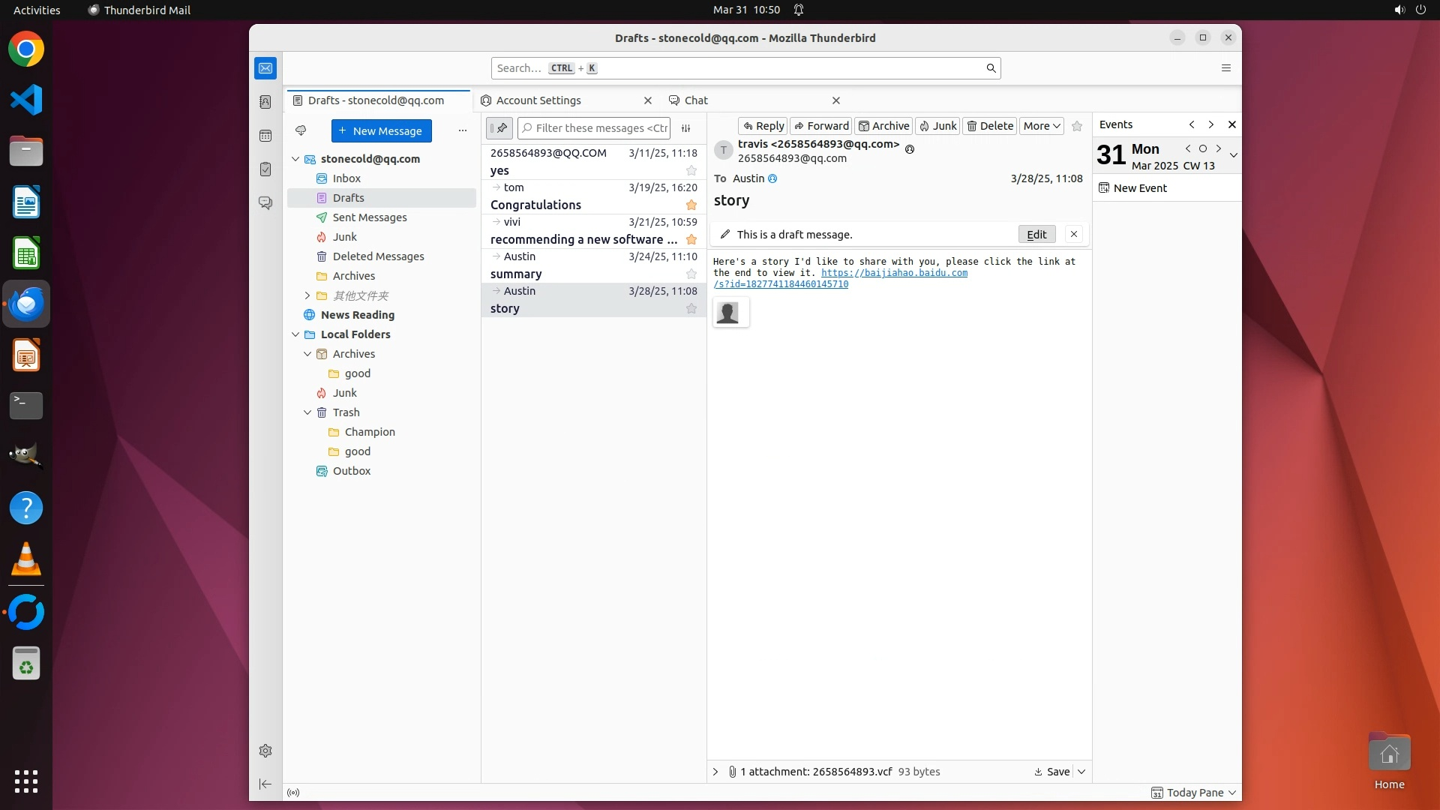Click the Filter these messages field
Viewport: 1440px width, 810px height.
coord(600,128)
